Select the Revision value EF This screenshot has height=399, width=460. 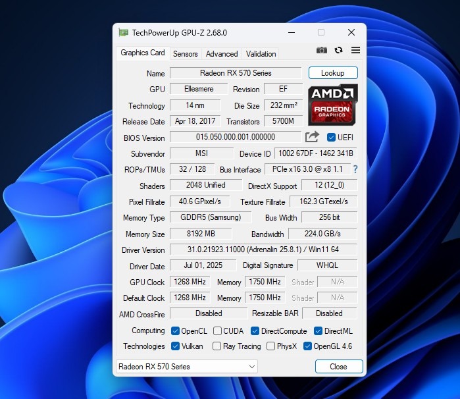tap(284, 89)
